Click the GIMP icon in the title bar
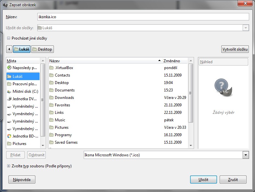 tap(5, 5)
